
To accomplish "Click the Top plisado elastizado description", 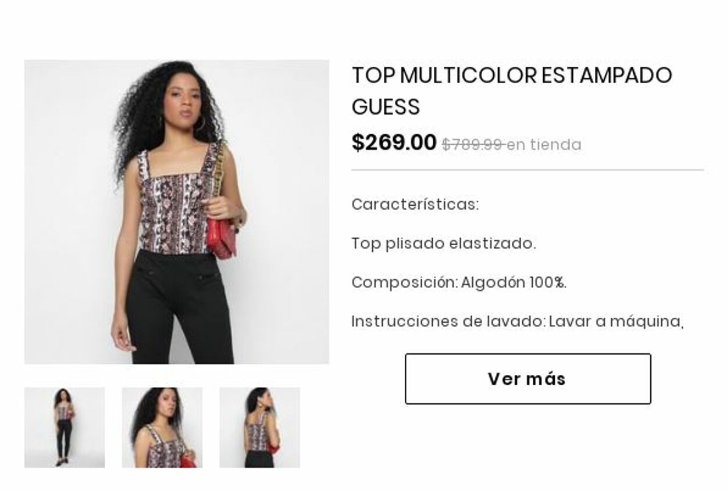I will (444, 243).
